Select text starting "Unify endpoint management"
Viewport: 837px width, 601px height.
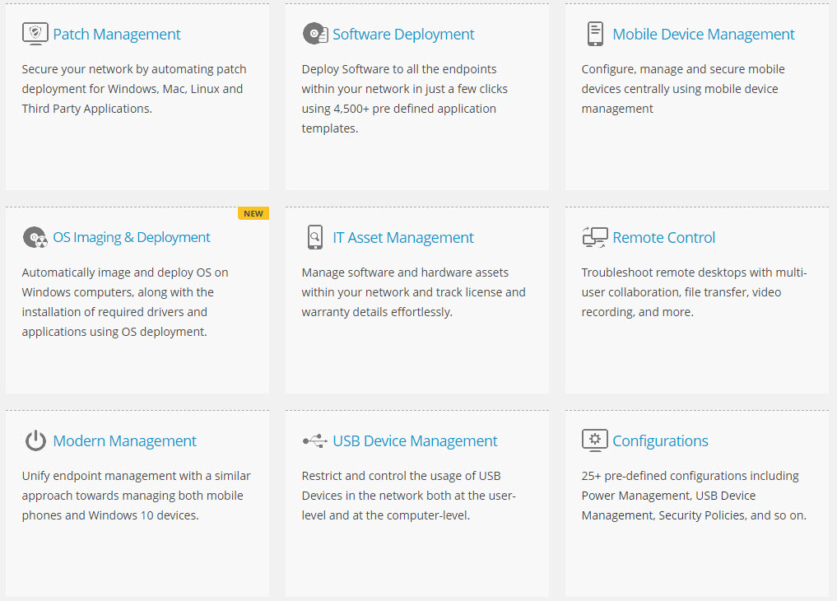(136, 496)
